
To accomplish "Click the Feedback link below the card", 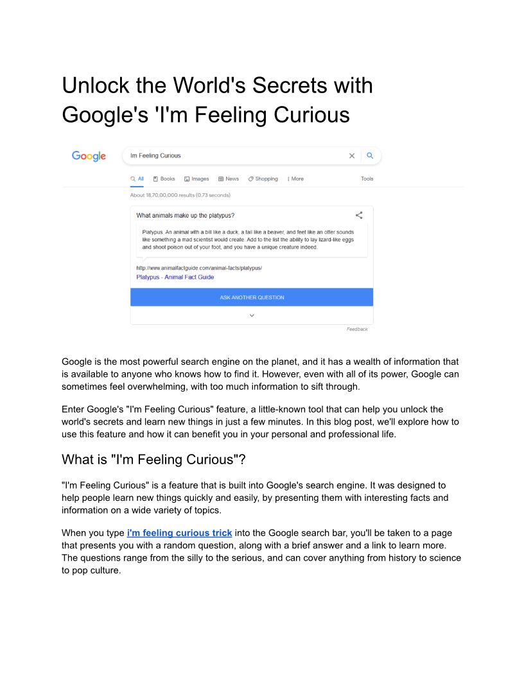I will pyautogui.click(x=357, y=329).
